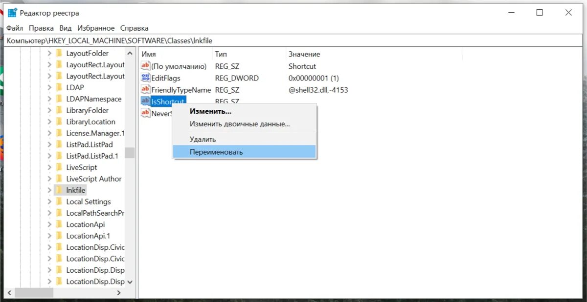Click the ListPad.ListPad folder icon
This screenshot has width=587, height=302.
(59, 144)
